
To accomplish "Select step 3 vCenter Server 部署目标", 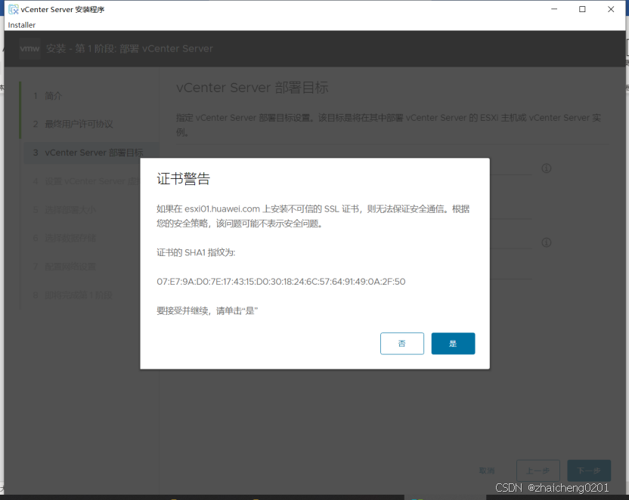I will coord(91,153).
